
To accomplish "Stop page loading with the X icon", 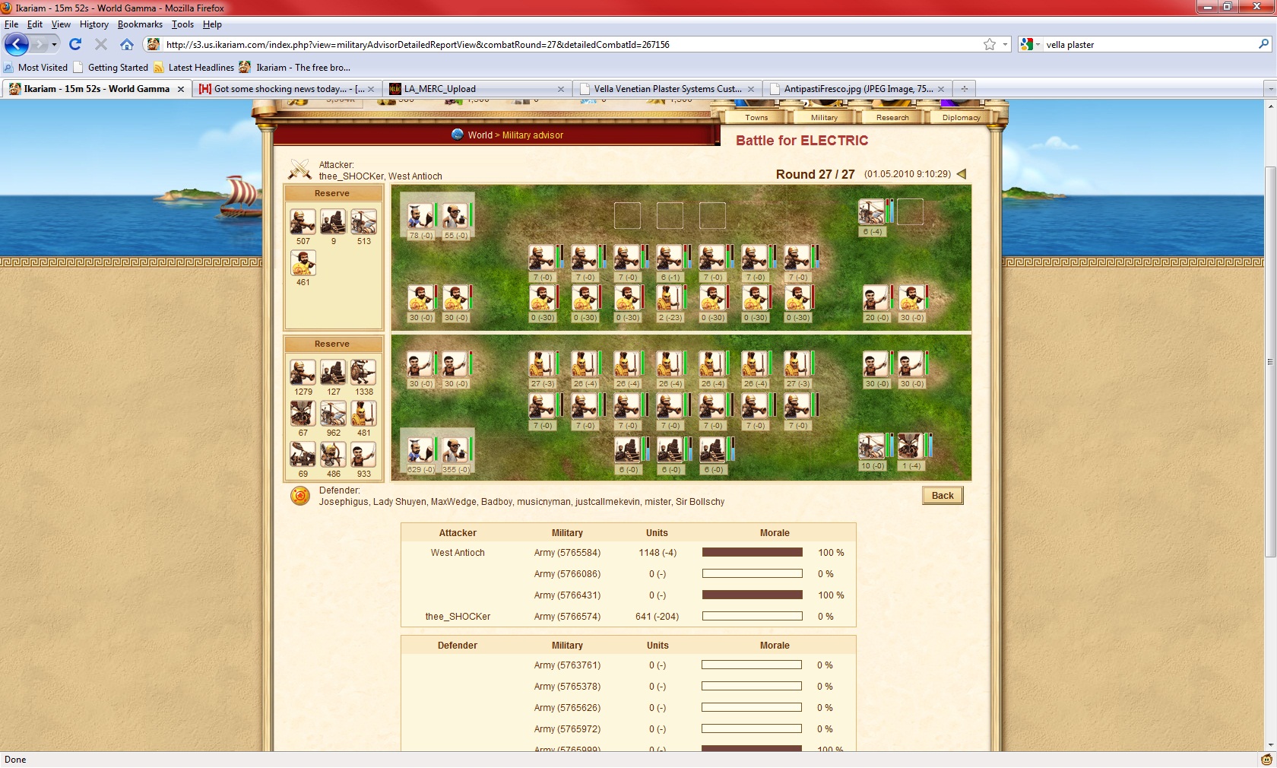I will pos(101,44).
